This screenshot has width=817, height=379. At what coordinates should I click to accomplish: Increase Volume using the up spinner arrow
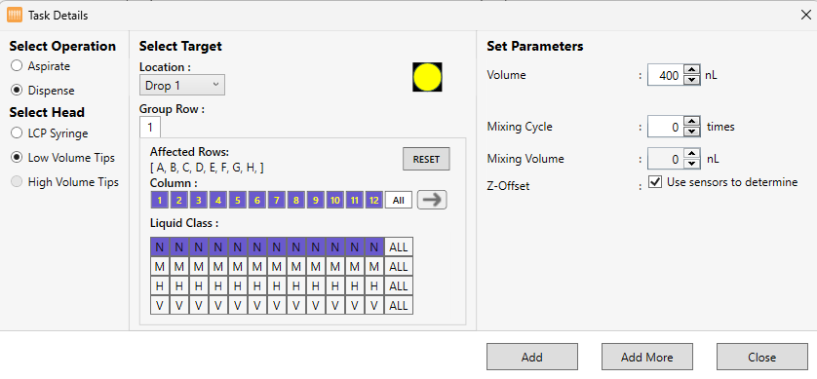pyautogui.click(x=691, y=70)
